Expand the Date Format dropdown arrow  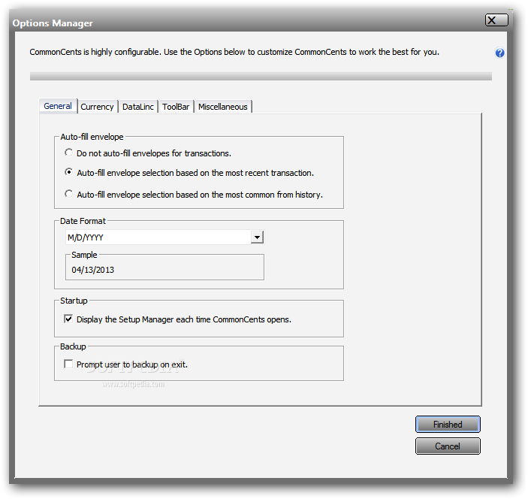coord(258,237)
